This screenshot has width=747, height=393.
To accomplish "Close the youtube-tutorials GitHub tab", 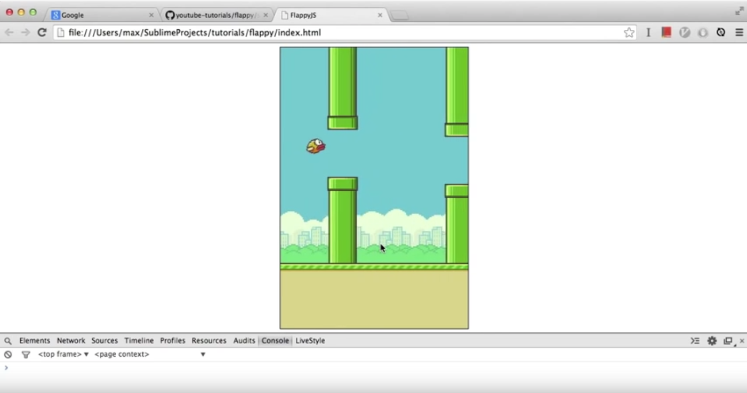I will (x=266, y=15).
